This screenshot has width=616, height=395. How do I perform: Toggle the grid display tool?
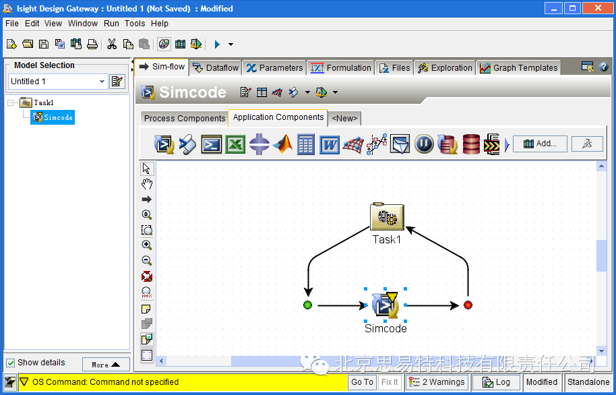click(146, 355)
